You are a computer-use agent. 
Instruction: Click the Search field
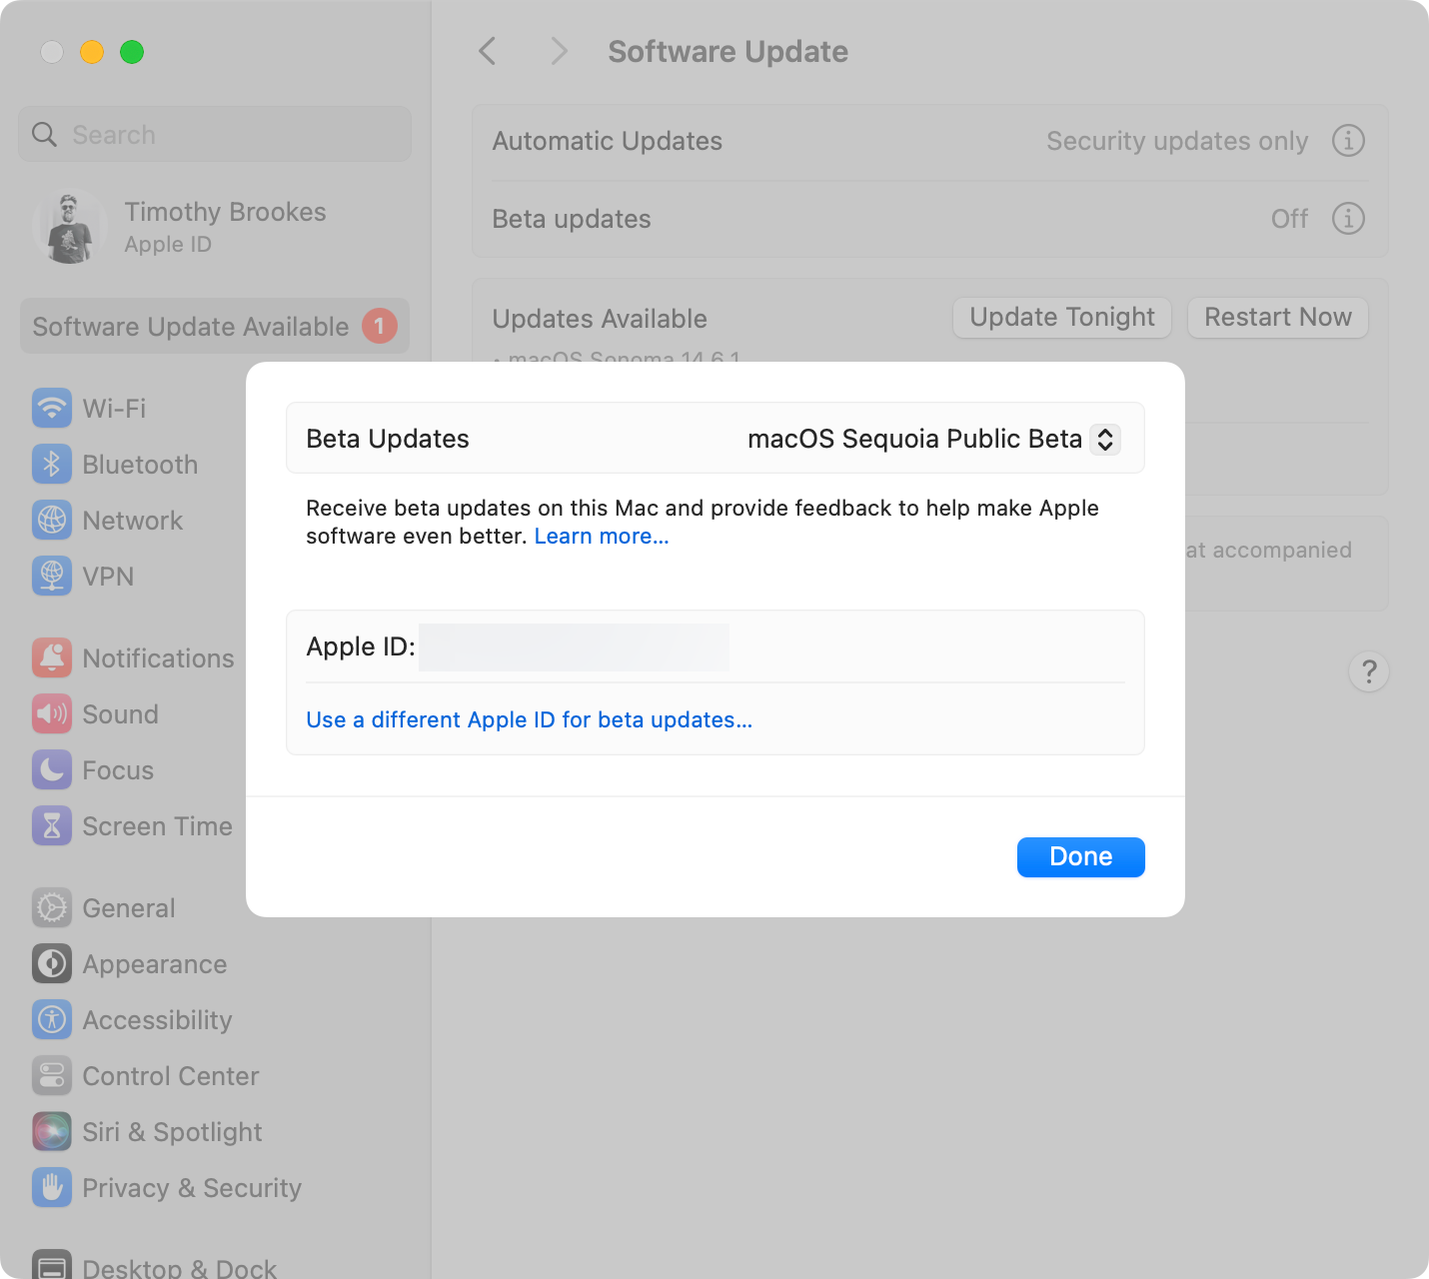click(215, 134)
